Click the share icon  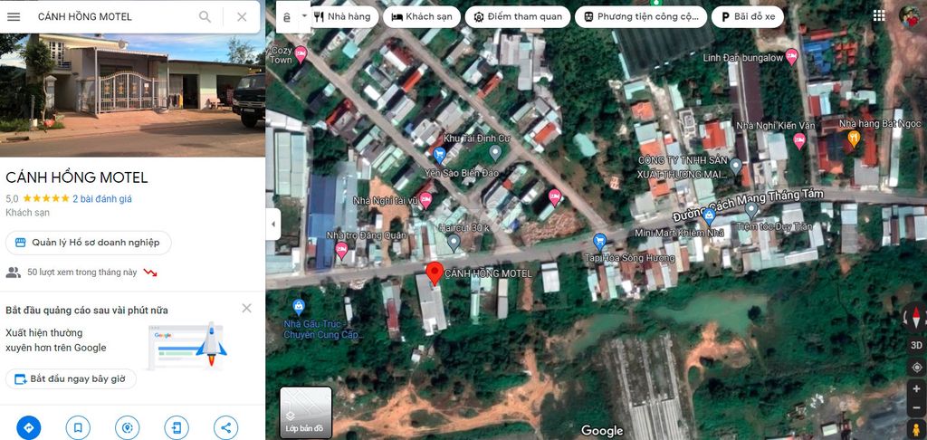coord(225,427)
